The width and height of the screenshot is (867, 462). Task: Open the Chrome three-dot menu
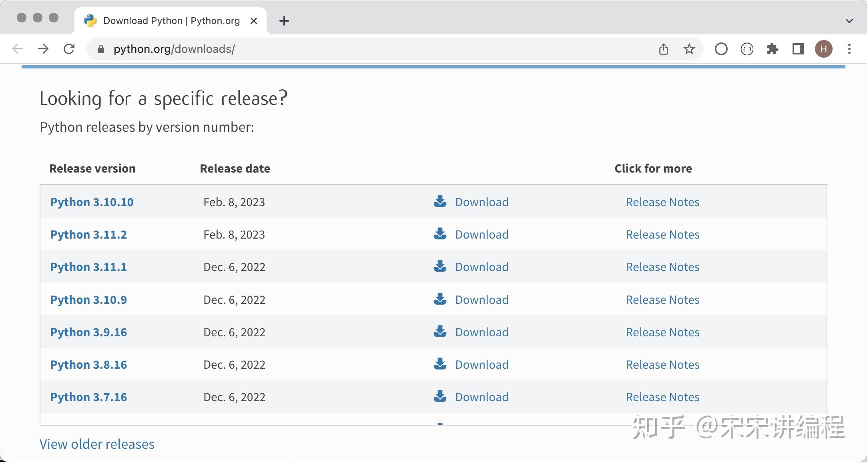849,49
